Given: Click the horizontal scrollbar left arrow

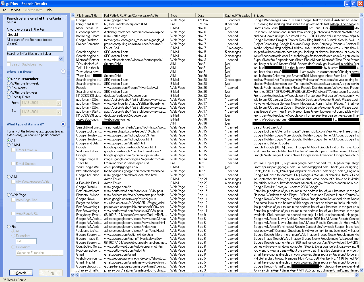Looking at the screenshot, I should 77,275.
